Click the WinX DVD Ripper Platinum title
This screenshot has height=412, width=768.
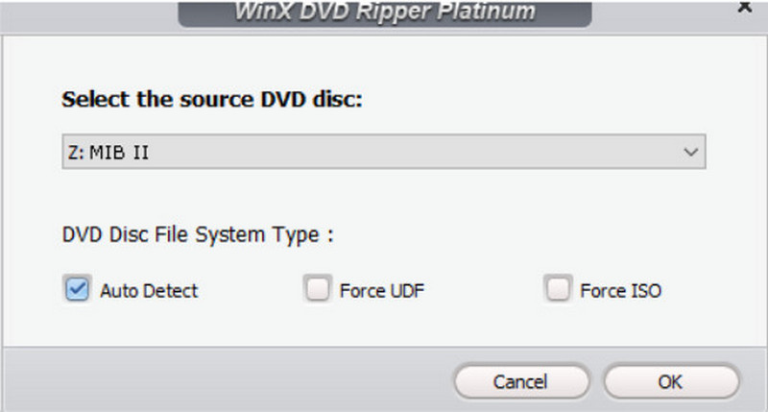384,12
